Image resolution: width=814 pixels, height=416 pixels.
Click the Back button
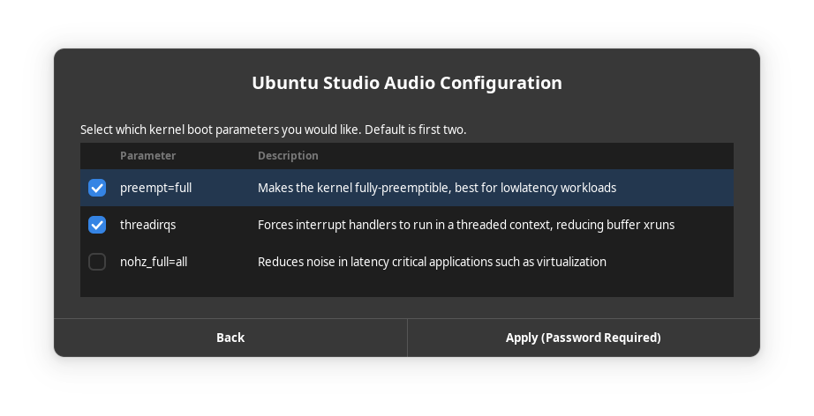tap(230, 338)
